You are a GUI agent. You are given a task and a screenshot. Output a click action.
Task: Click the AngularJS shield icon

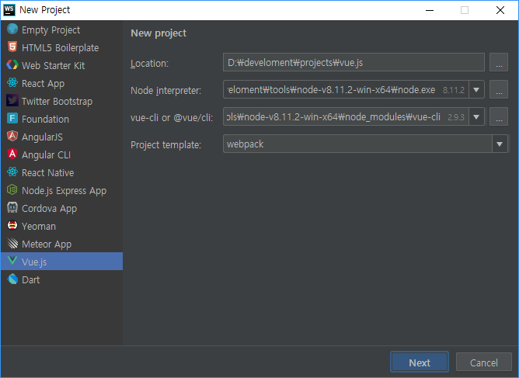pos(12,137)
